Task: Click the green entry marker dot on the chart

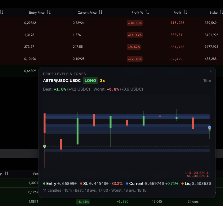Action: point(45,146)
